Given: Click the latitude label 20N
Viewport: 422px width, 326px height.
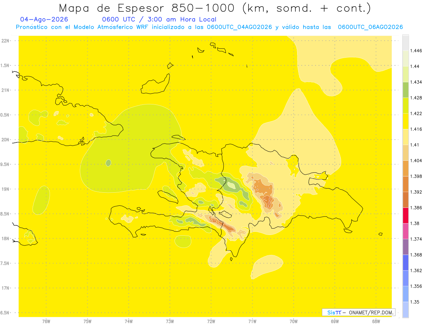Looking at the screenshot, I should click(6, 140).
